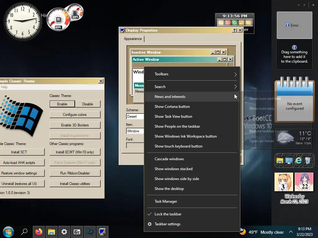The height and width of the screenshot is (238, 318).
Task: Toggle Lock the taskbar
Action: click(x=192, y=214)
